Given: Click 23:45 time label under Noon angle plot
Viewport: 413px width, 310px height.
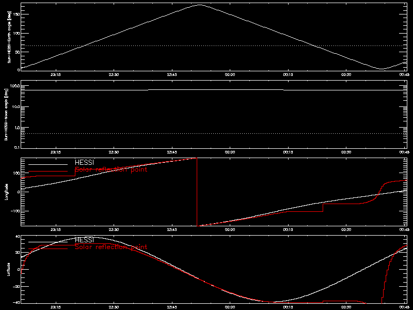Looking at the screenshot, I should pos(172,152).
